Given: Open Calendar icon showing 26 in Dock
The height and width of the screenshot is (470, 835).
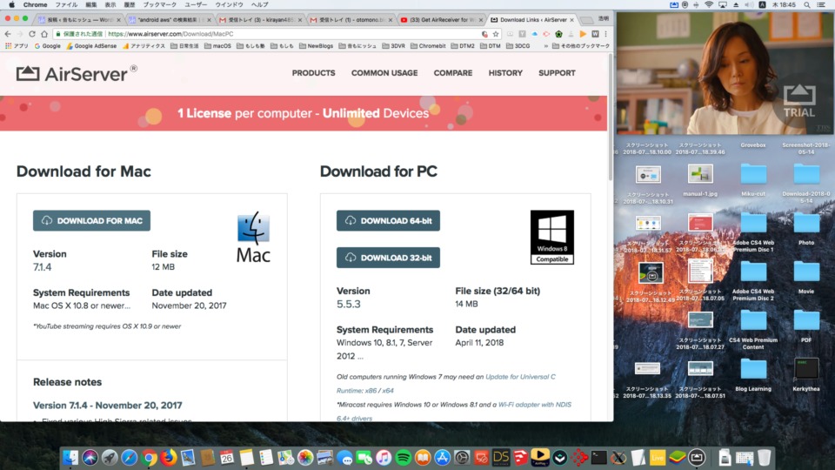Looking at the screenshot, I should 227,457.
